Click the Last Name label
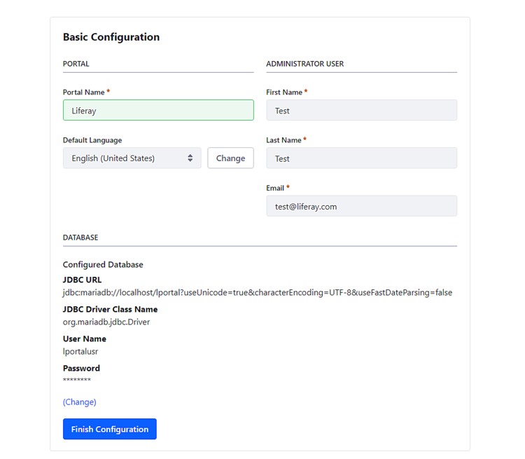525x459 pixels. [283, 140]
